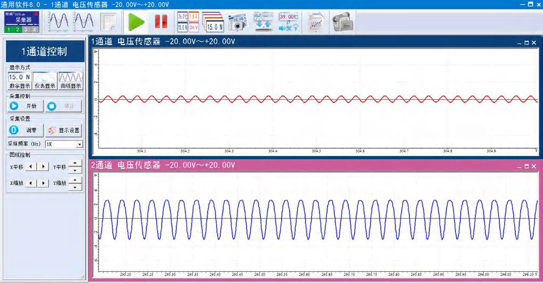Click X平移 right arrow button
Screen dimensions: 543x283
click(44, 167)
